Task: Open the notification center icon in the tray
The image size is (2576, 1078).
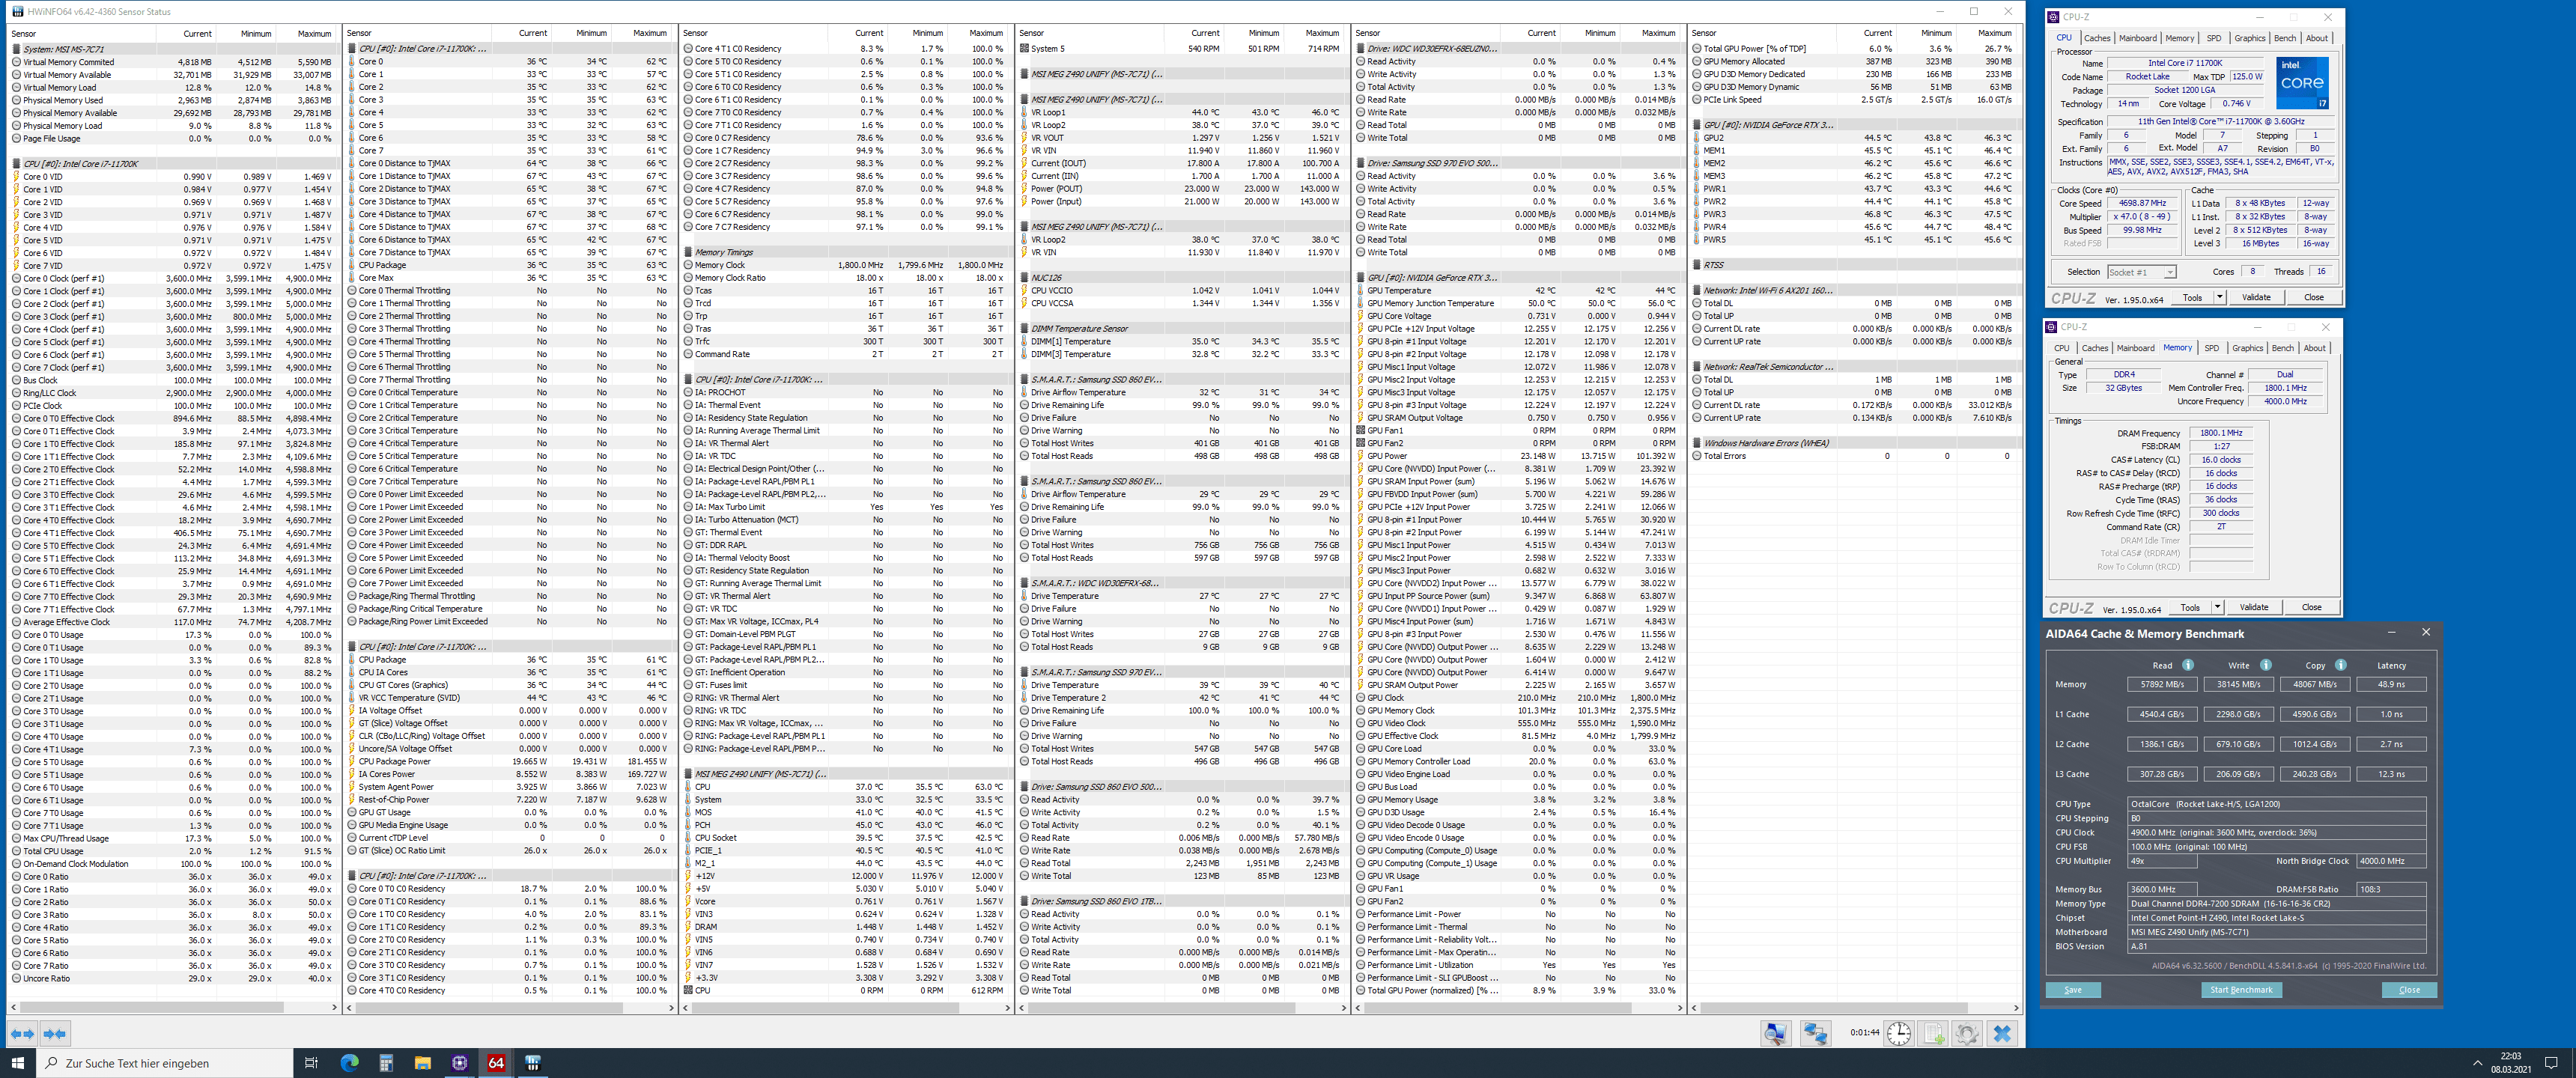Action: pos(2551,1063)
